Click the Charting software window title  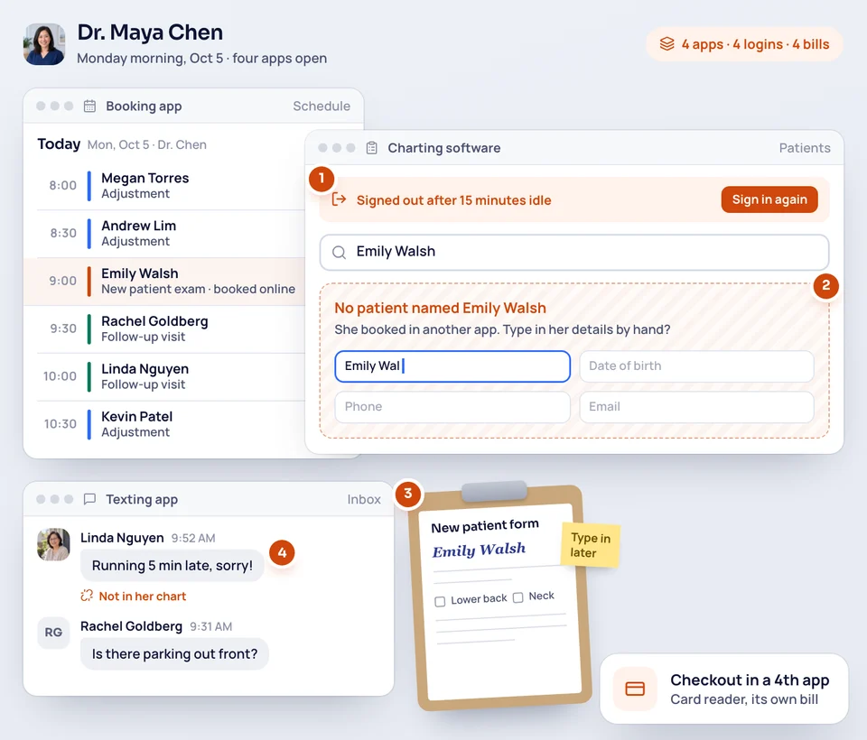pos(444,148)
